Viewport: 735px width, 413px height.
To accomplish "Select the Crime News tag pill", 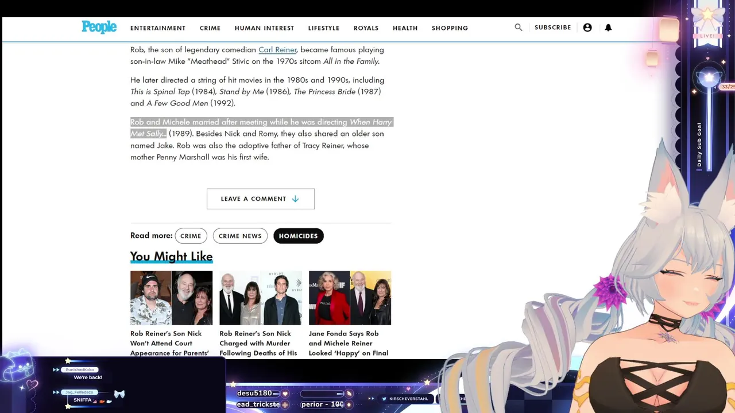I will click(240, 236).
